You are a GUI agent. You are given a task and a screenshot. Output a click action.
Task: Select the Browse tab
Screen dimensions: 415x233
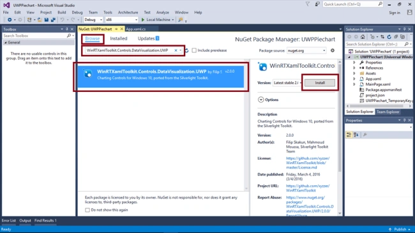click(x=93, y=39)
